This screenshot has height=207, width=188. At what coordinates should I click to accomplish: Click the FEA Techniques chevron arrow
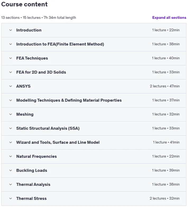coord(11,58)
